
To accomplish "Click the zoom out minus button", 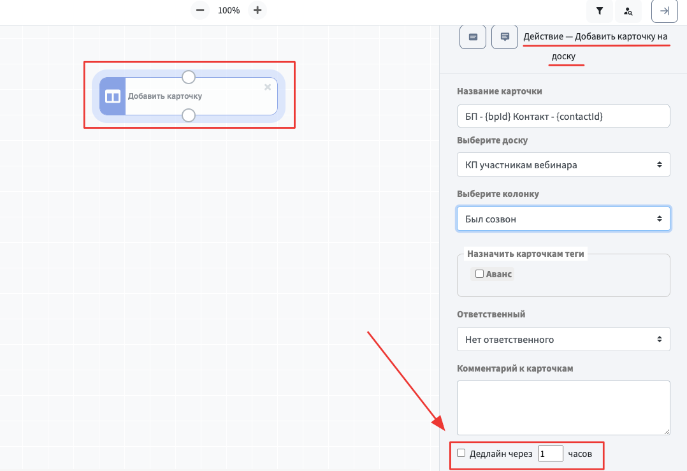I will point(200,10).
